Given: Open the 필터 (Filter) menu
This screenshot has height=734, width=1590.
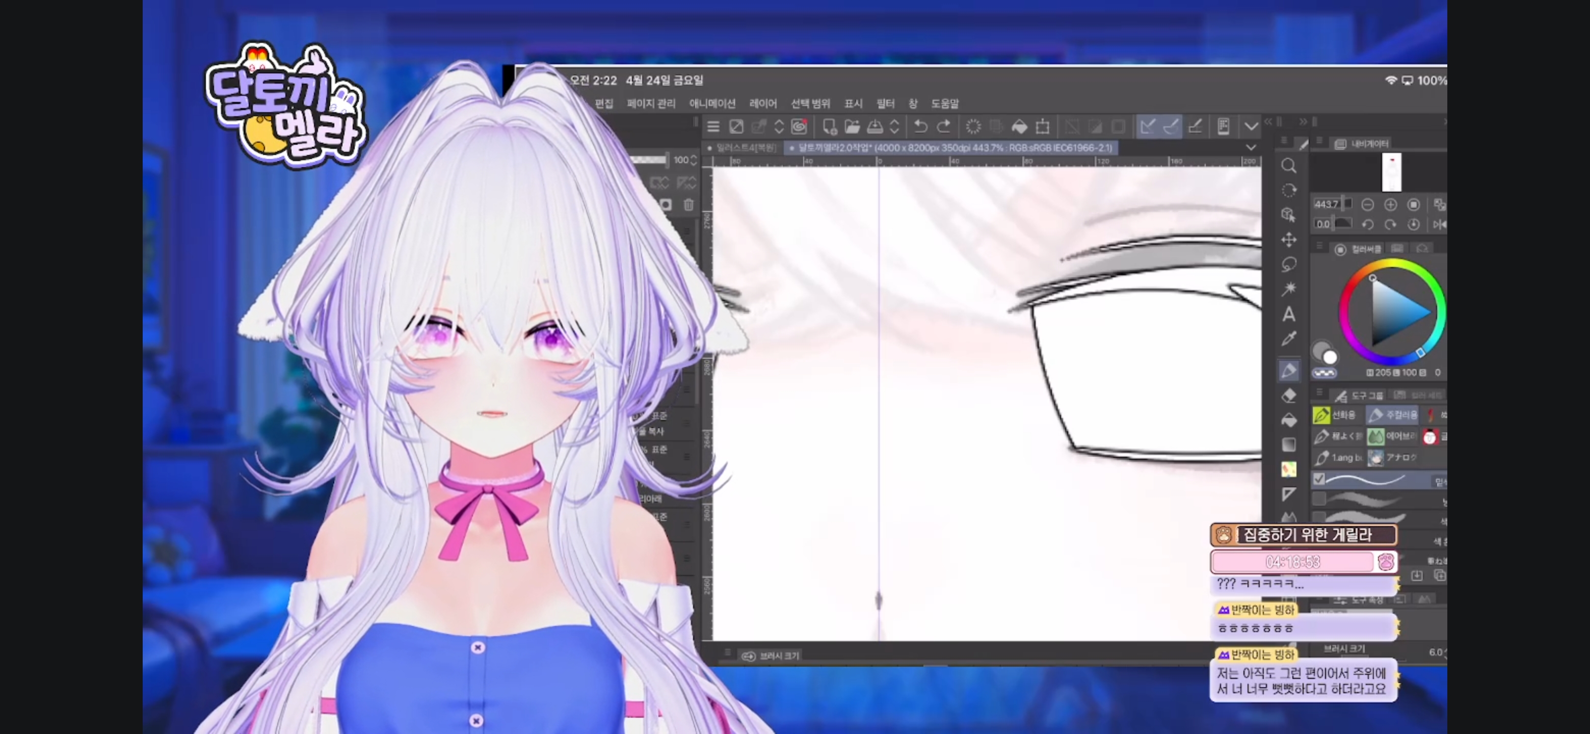Looking at the screenshot, I should click(x=885, y=103).
